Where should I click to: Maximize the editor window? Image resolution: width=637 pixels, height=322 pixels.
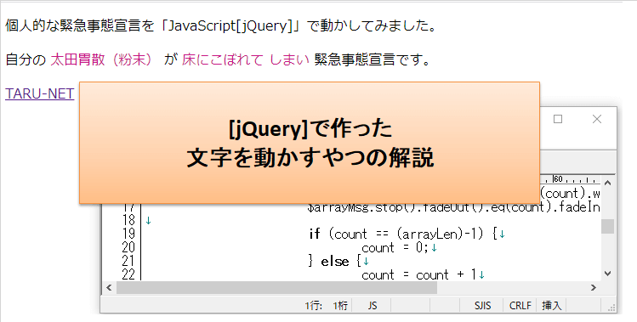558,119
